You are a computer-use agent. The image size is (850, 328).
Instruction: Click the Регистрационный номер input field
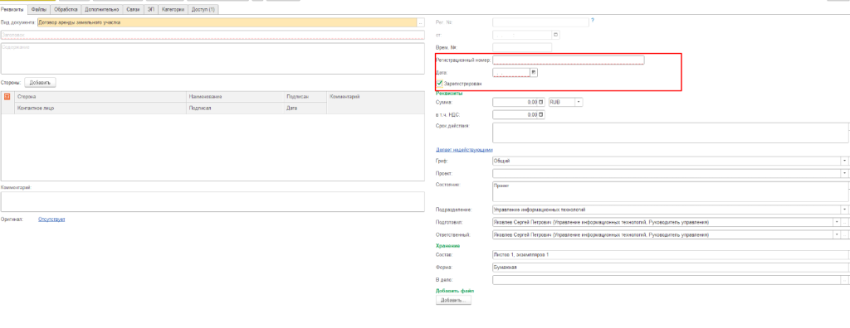pos(568,60)
